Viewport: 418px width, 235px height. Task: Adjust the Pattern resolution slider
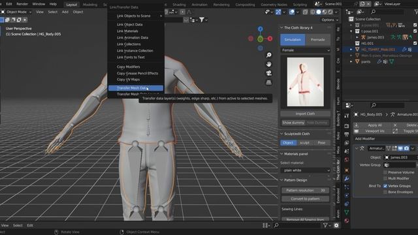click(305, 191)
